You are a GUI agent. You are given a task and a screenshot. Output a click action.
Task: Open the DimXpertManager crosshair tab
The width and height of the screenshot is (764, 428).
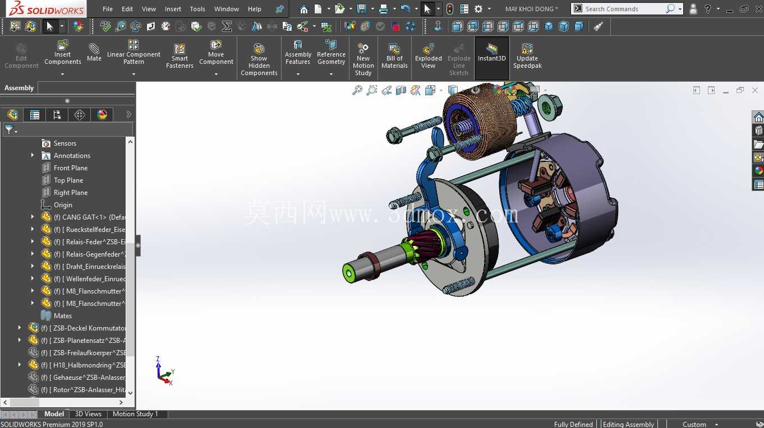pos(80,115)
